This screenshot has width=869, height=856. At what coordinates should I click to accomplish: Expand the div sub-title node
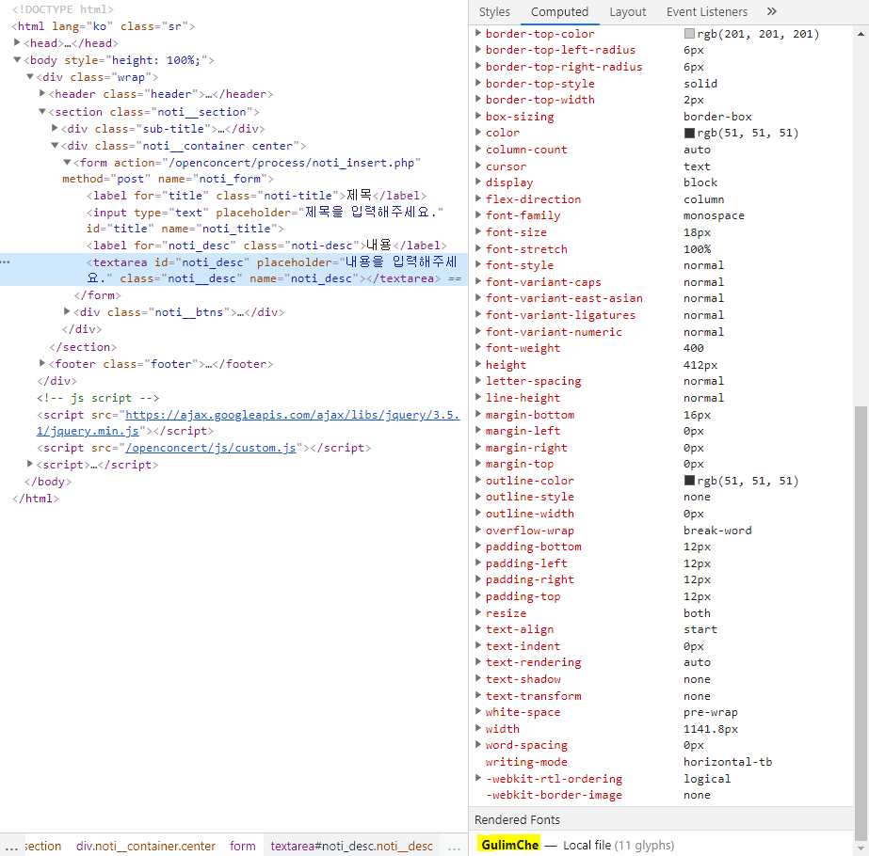[x=55, y=128]
